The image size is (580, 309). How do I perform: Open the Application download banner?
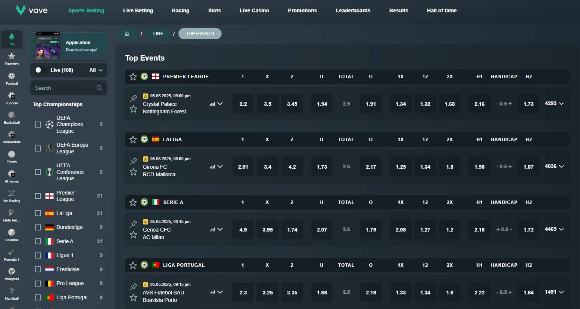pos(69,46)
